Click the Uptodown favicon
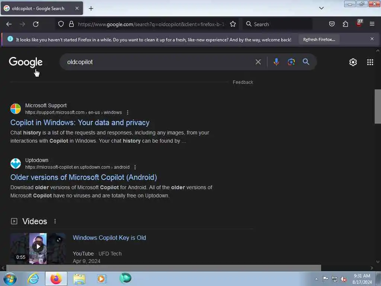 point(16,163)
